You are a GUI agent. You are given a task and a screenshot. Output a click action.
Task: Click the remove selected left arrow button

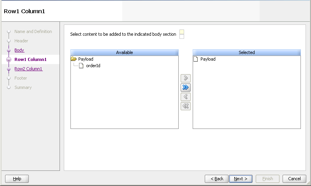point(185,97)
